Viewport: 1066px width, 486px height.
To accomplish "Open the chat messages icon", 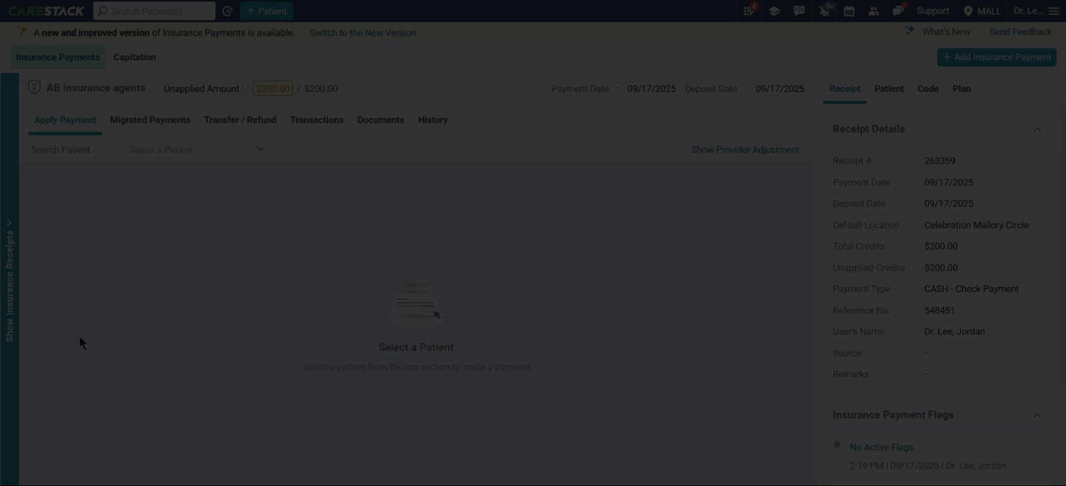I will [x=898, y=11].
